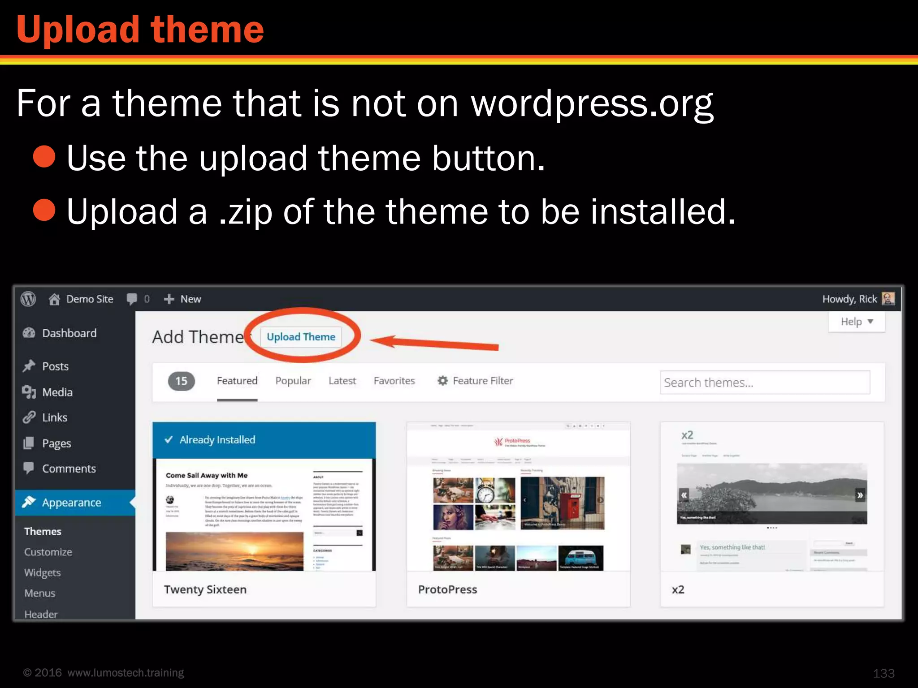
Task: Open Menus submenu item
Action: coord(40,593)
